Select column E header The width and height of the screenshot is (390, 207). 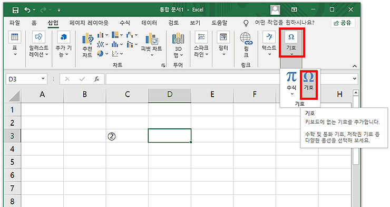click(212, 95)
